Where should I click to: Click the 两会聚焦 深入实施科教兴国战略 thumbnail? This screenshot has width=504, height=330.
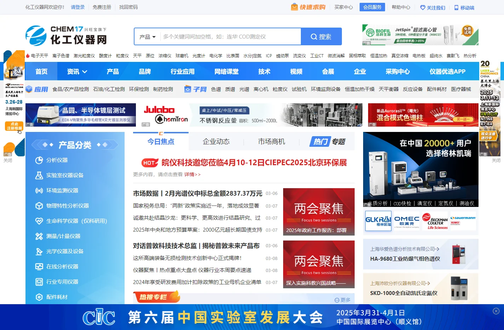point(319,265)
